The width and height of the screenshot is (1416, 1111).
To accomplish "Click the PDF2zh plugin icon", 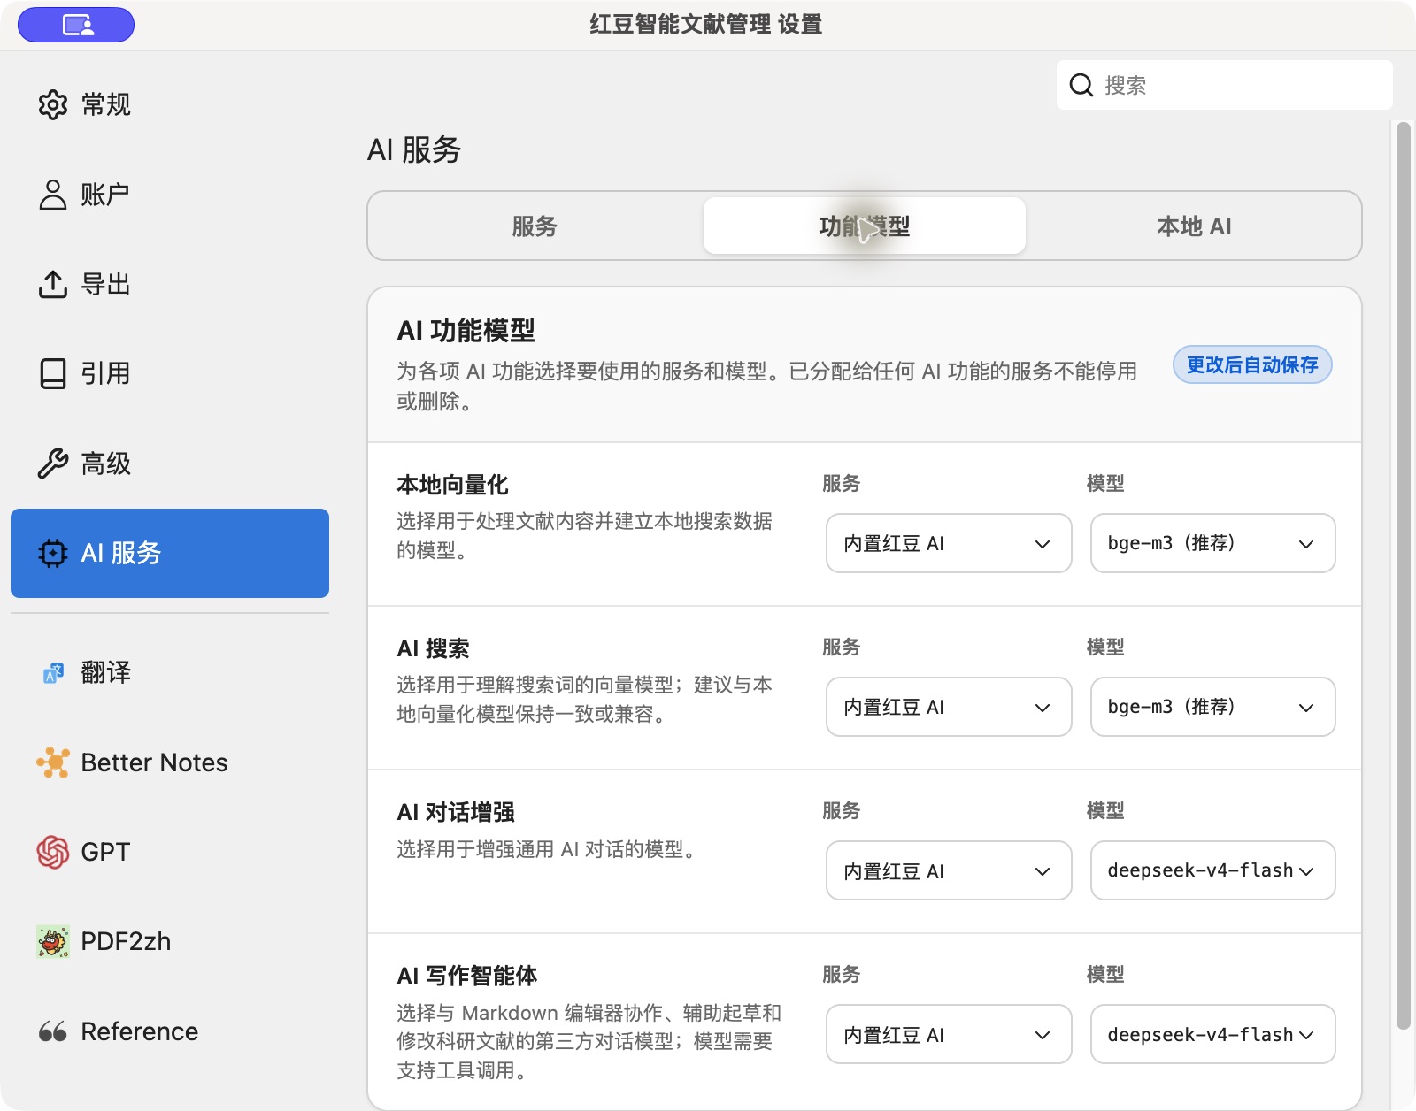I will point(53,941).
